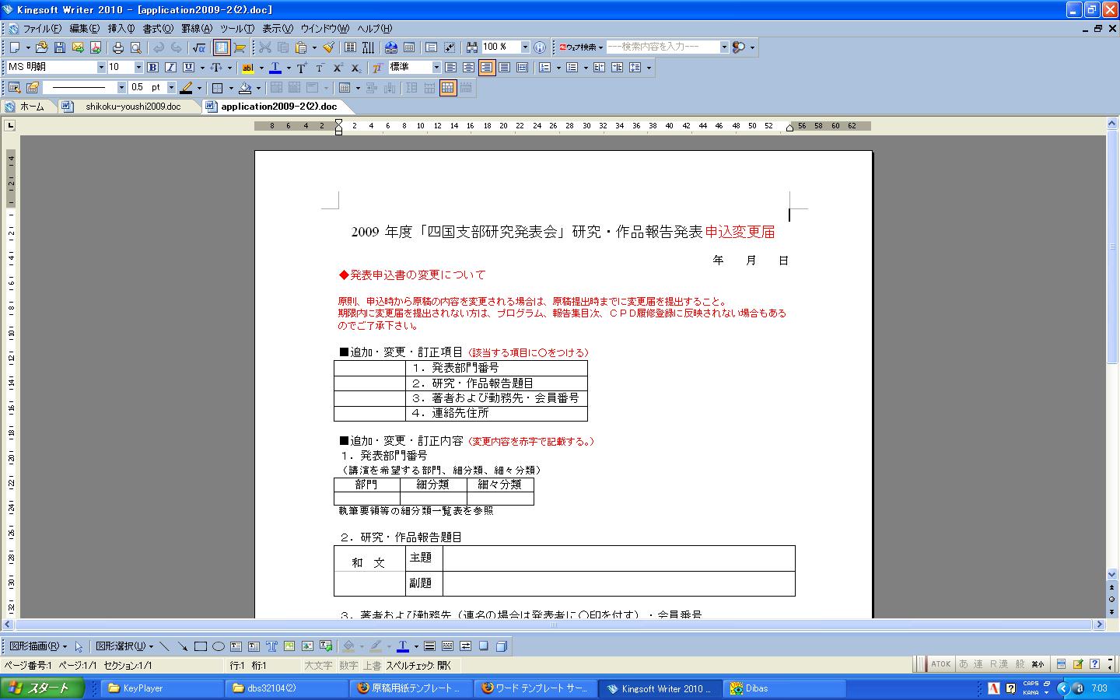Click the Format Painter brush icon

click(328, 47)
